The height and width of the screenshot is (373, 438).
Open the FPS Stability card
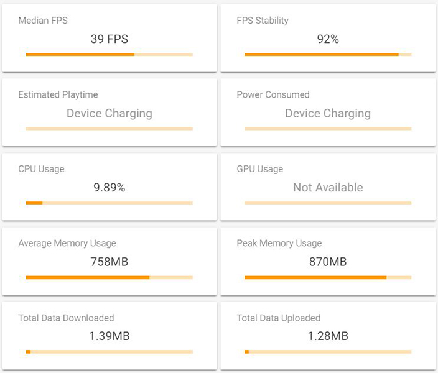click(328, 38)
